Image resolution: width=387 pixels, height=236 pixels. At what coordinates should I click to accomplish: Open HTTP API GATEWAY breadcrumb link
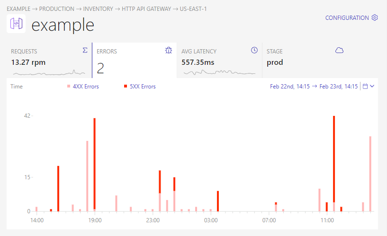click(x=146, y=9)
